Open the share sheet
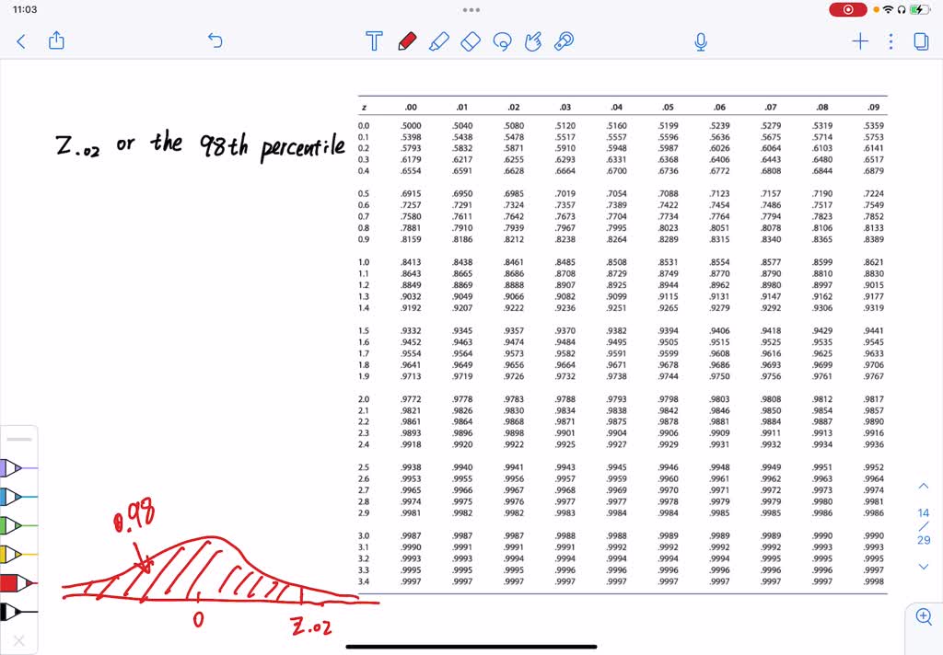This screenshot has height=655, width=943. coord(56,40)
